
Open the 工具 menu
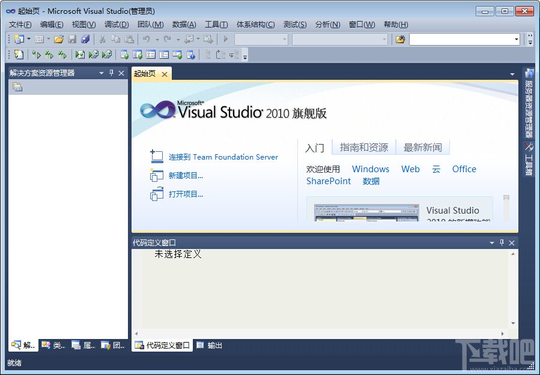click(216, 24)
